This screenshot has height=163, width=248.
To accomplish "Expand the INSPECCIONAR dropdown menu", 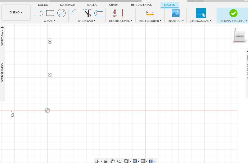I will coord(150,21).
